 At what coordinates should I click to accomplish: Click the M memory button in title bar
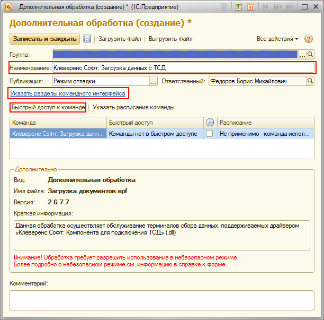click(265, 7)
